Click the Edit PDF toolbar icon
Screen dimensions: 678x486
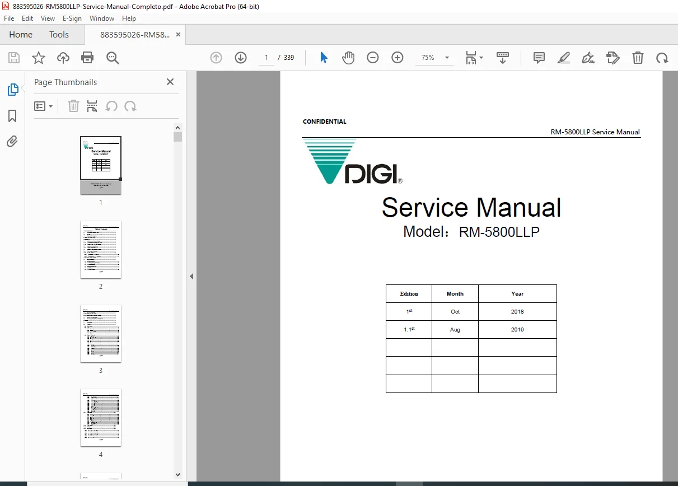[613, 58]
